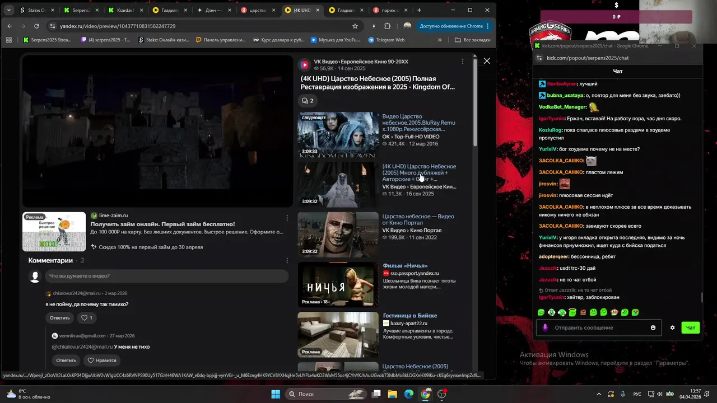Click the Windows taskbar search box

point(325,394)
